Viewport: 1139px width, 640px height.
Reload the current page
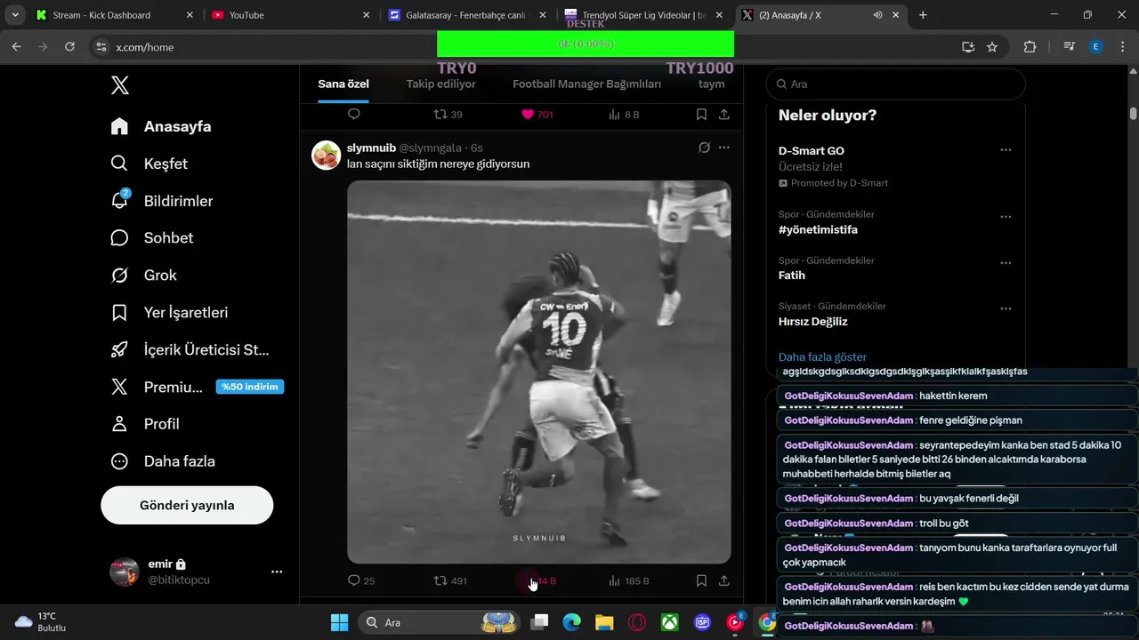coord(69,47)
